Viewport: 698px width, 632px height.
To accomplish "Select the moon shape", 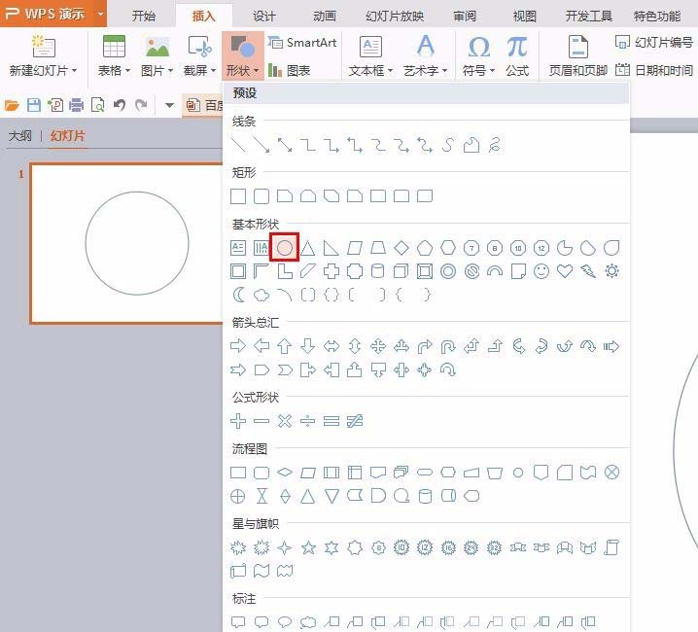I will click(x=238, y=295).
